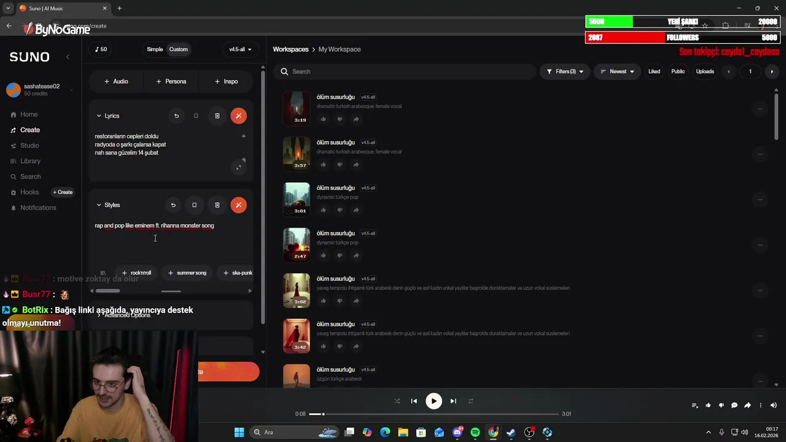
Task: Add the summer song style tag
Action: 187,273
